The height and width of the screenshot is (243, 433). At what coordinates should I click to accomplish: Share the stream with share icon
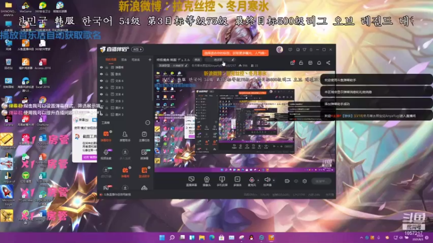328,63
